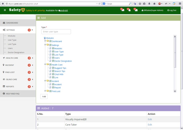Click the bookmarks list clipboard icon
Viewport: 183px width, 130px height.
coord(144,4)
